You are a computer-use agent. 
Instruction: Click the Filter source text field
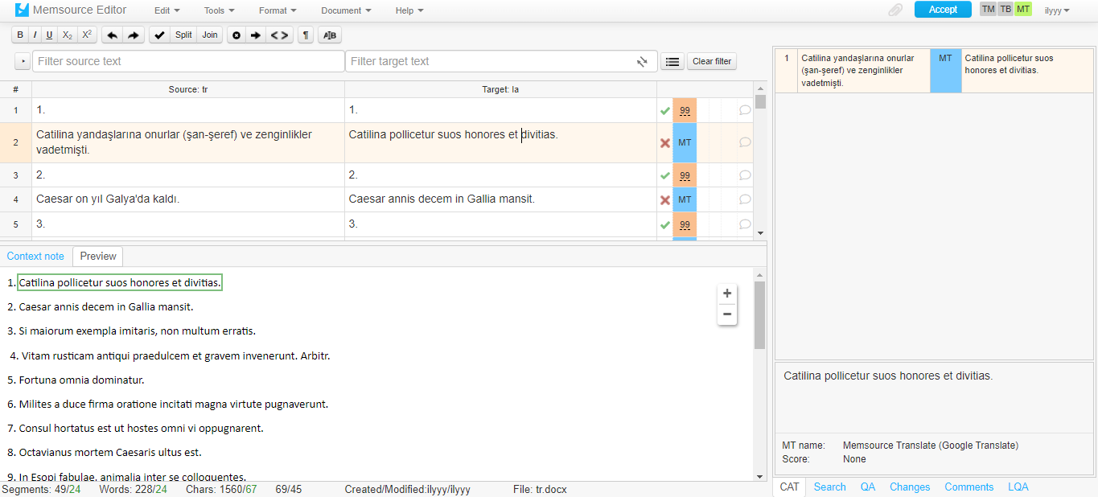[x=188, y=61]
